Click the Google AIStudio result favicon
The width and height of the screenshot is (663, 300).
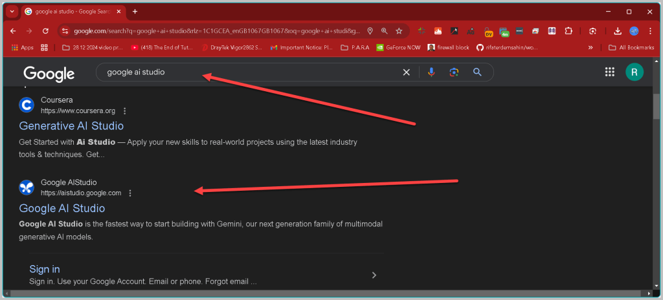tap(27, 187)
